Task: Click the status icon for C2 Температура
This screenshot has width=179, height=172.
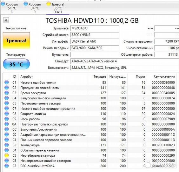Action: [x=7, y=145]
